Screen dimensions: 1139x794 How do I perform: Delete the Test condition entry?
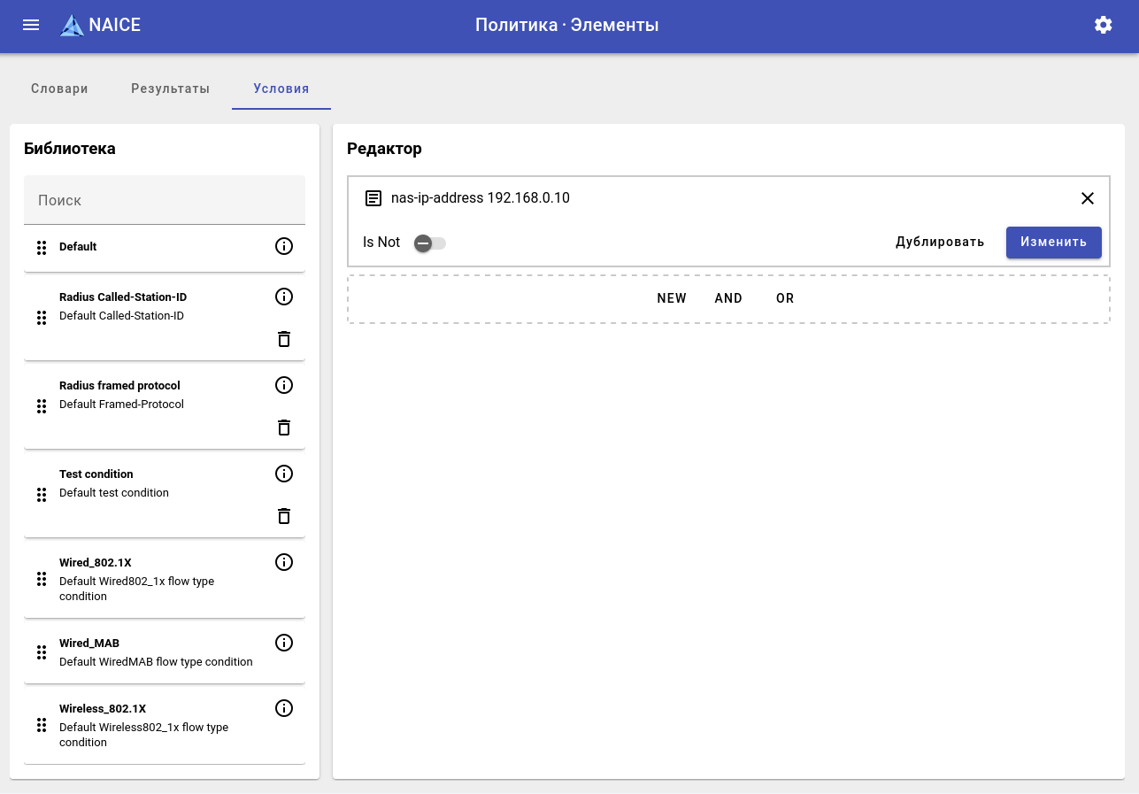(284, 516)
